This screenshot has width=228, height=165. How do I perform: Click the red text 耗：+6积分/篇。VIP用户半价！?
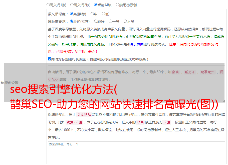click(73, 52)
